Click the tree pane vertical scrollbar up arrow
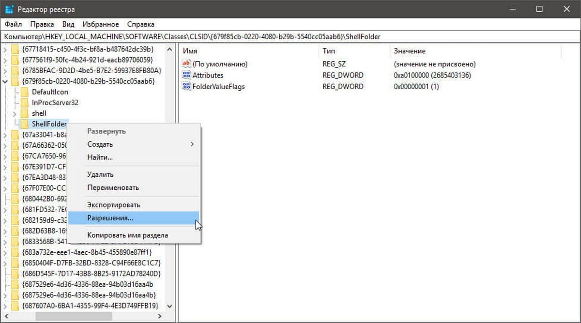This screenshot has height=323, width=581. pyautogui.click(x=169, y=49)
